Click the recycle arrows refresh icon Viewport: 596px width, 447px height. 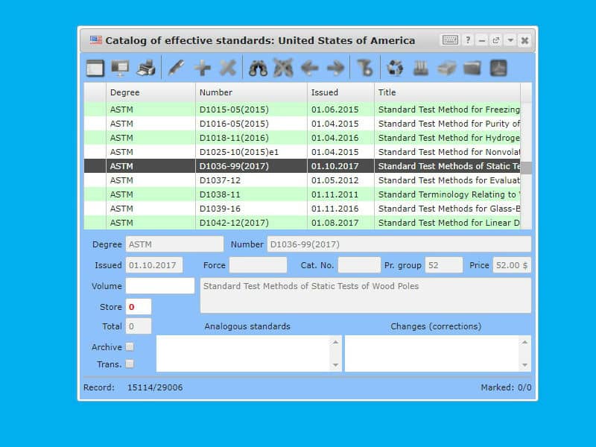[396, 69]
